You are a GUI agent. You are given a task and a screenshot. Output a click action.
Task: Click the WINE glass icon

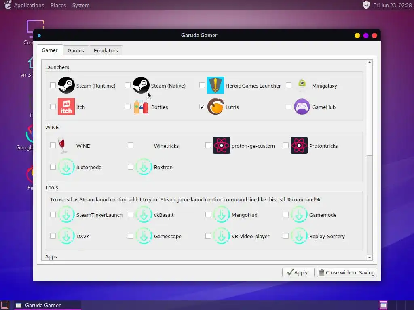pos(62,145)
